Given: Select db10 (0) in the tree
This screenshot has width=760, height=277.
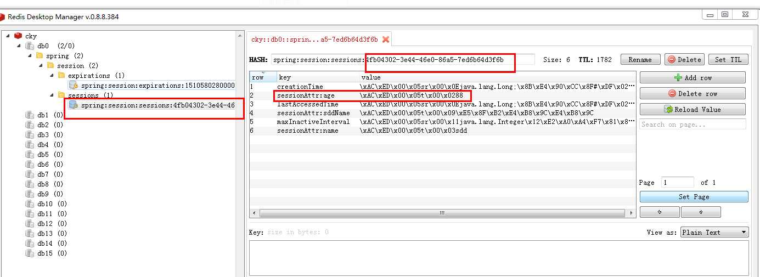Looking at the screenshot, I should (x=52, y=204).
